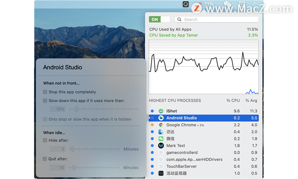This screenshot has width=298, height=179.
Task: Enable the 'Hide after' checkbox
Action: click(45, 141)
